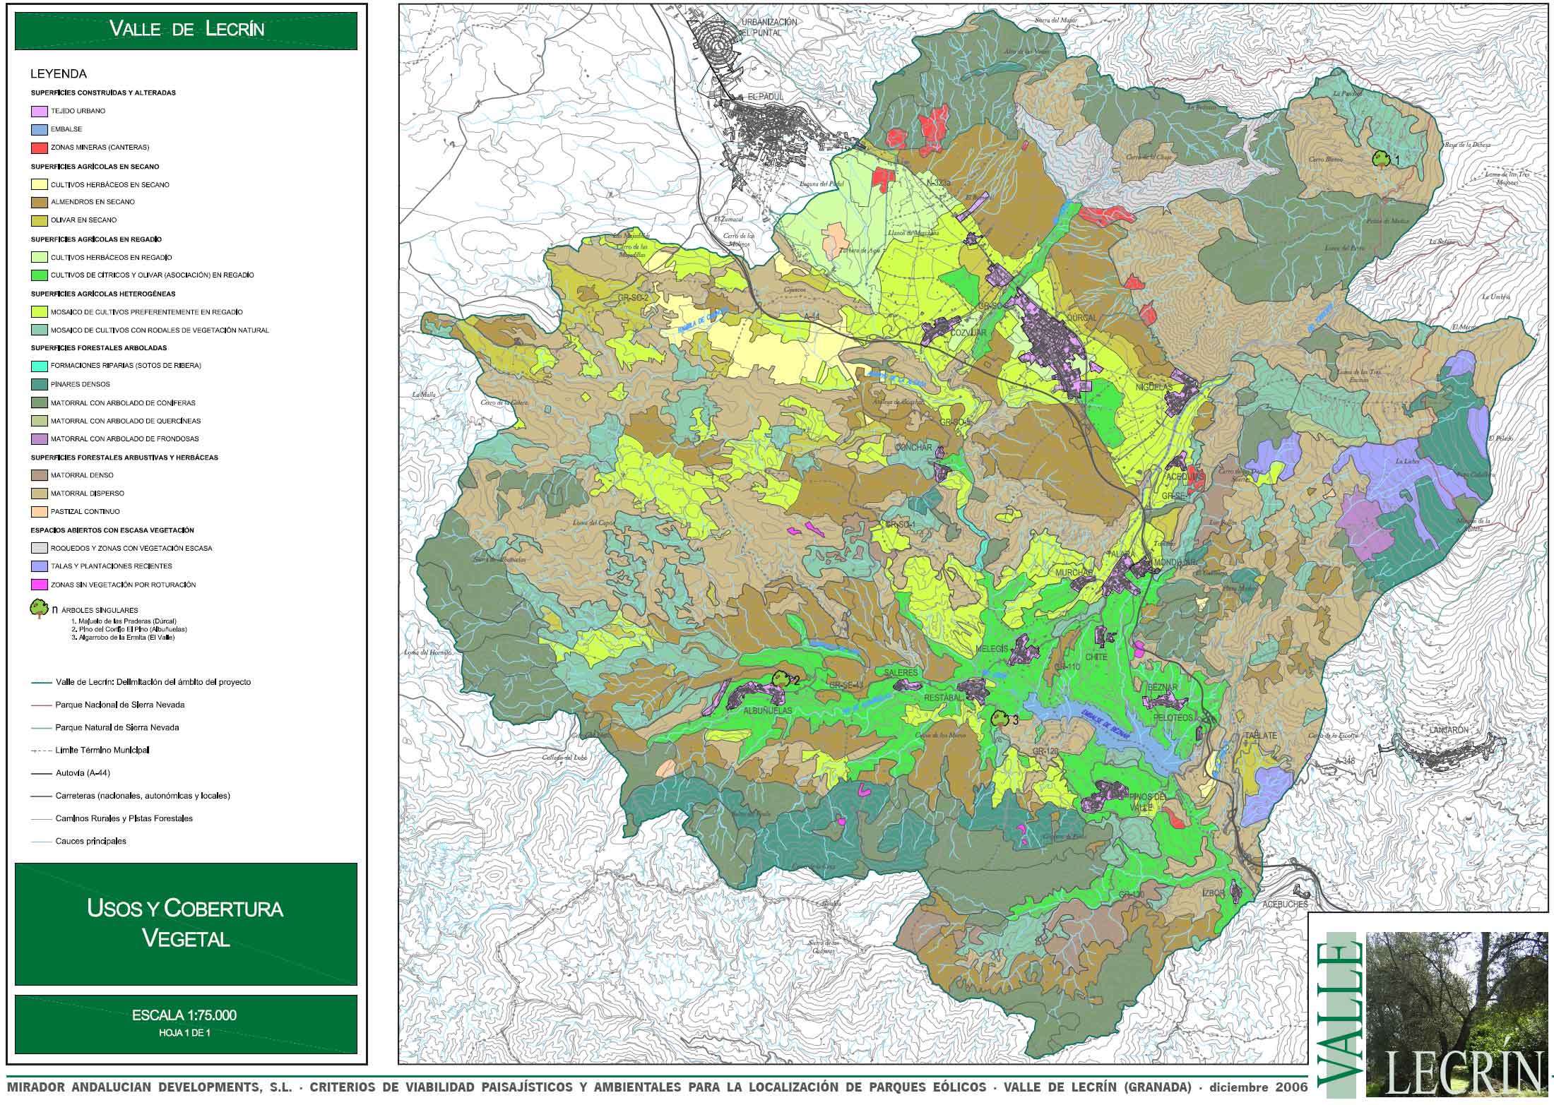The height and width of the screenshot is (1105, 1554).
Task: Click the Talas y Plantaciones Recientes swatch
Action: pyautogui.click(x=40, y=566)
